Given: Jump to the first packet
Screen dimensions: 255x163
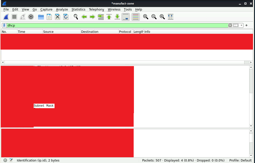Looking at the screenshot, I should 109,17.
